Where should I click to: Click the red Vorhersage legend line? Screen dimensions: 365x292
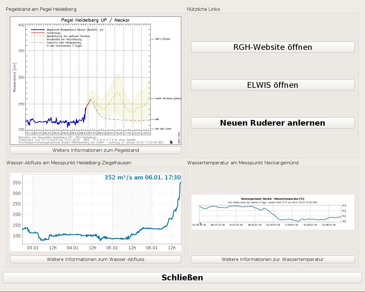(38, 33)
